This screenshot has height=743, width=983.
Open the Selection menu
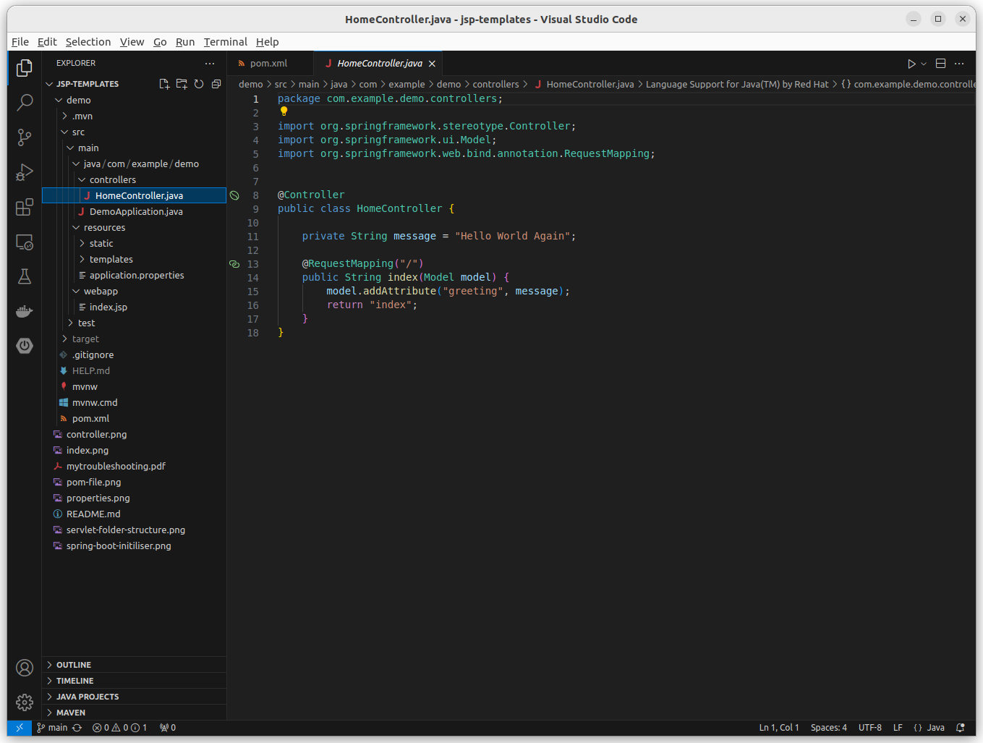point(88,42)
